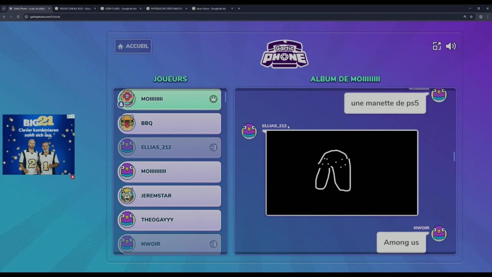Open Chrome's three-dot menu
492x277 pixels.
point(488,17)
